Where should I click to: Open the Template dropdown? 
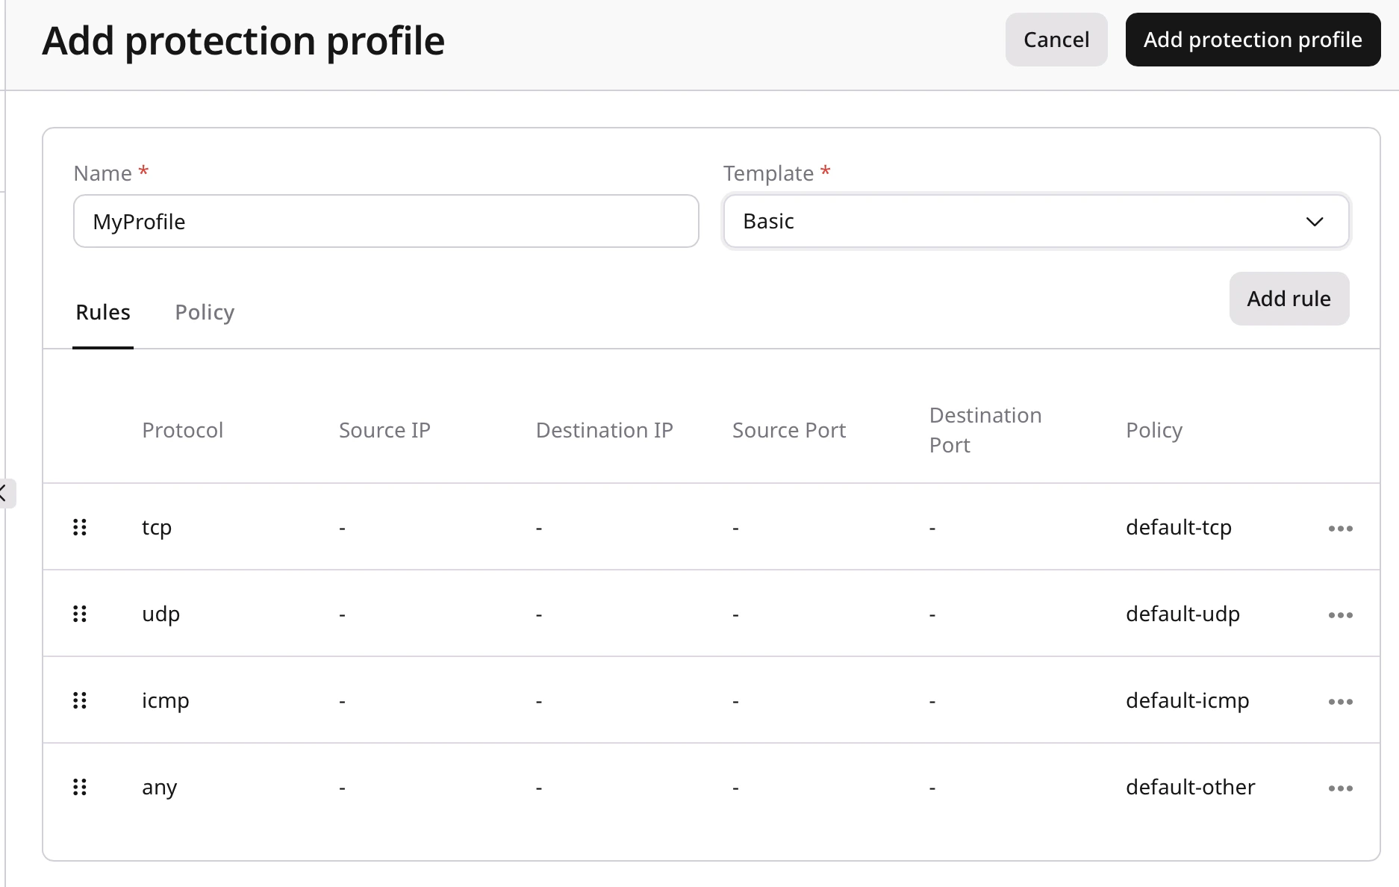pyautogui.click(x=1035, y=221)
